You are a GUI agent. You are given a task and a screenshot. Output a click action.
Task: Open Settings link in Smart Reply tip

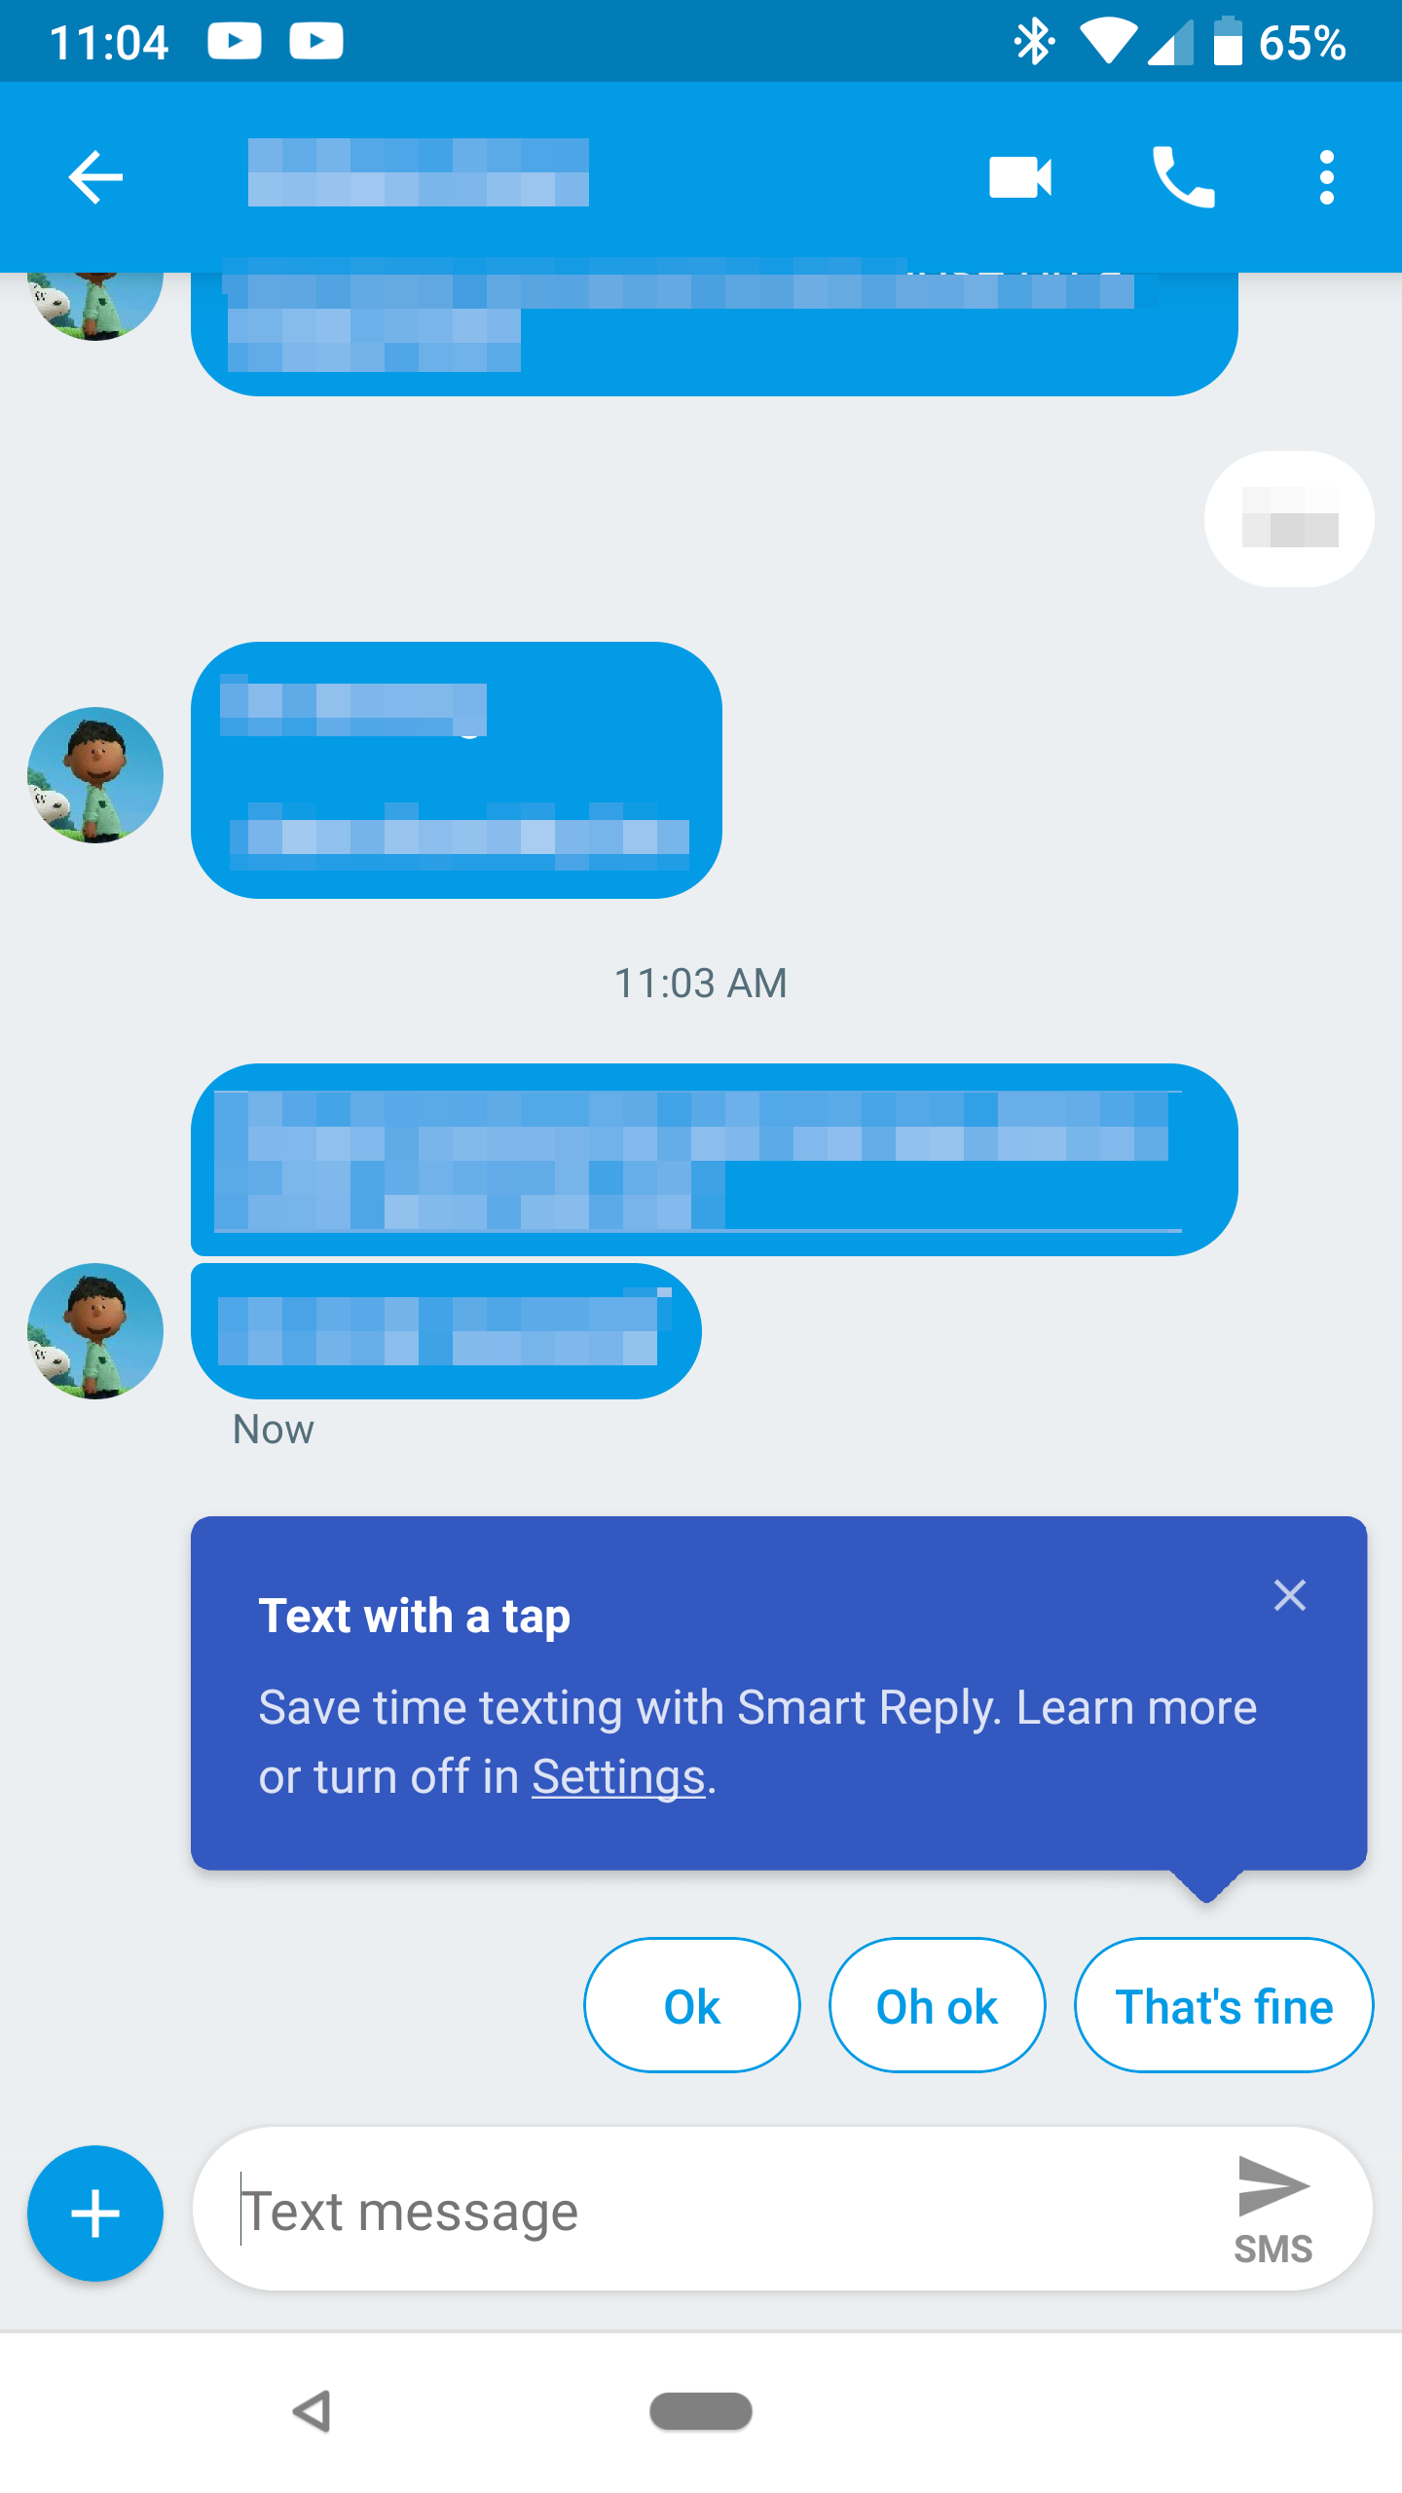click(617, 1776)
